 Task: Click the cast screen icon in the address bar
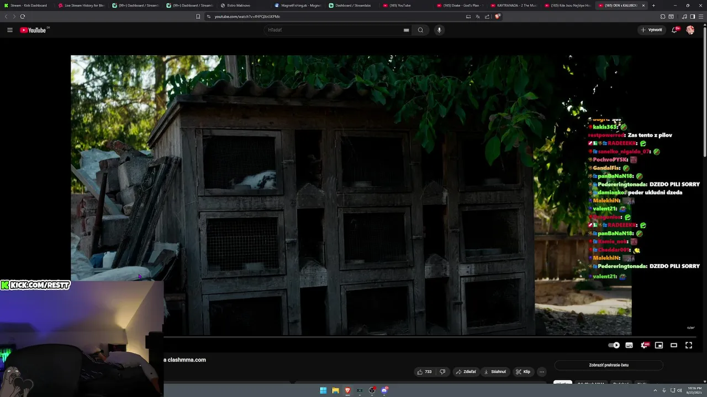pyautogui.click(x=468, y=17)
